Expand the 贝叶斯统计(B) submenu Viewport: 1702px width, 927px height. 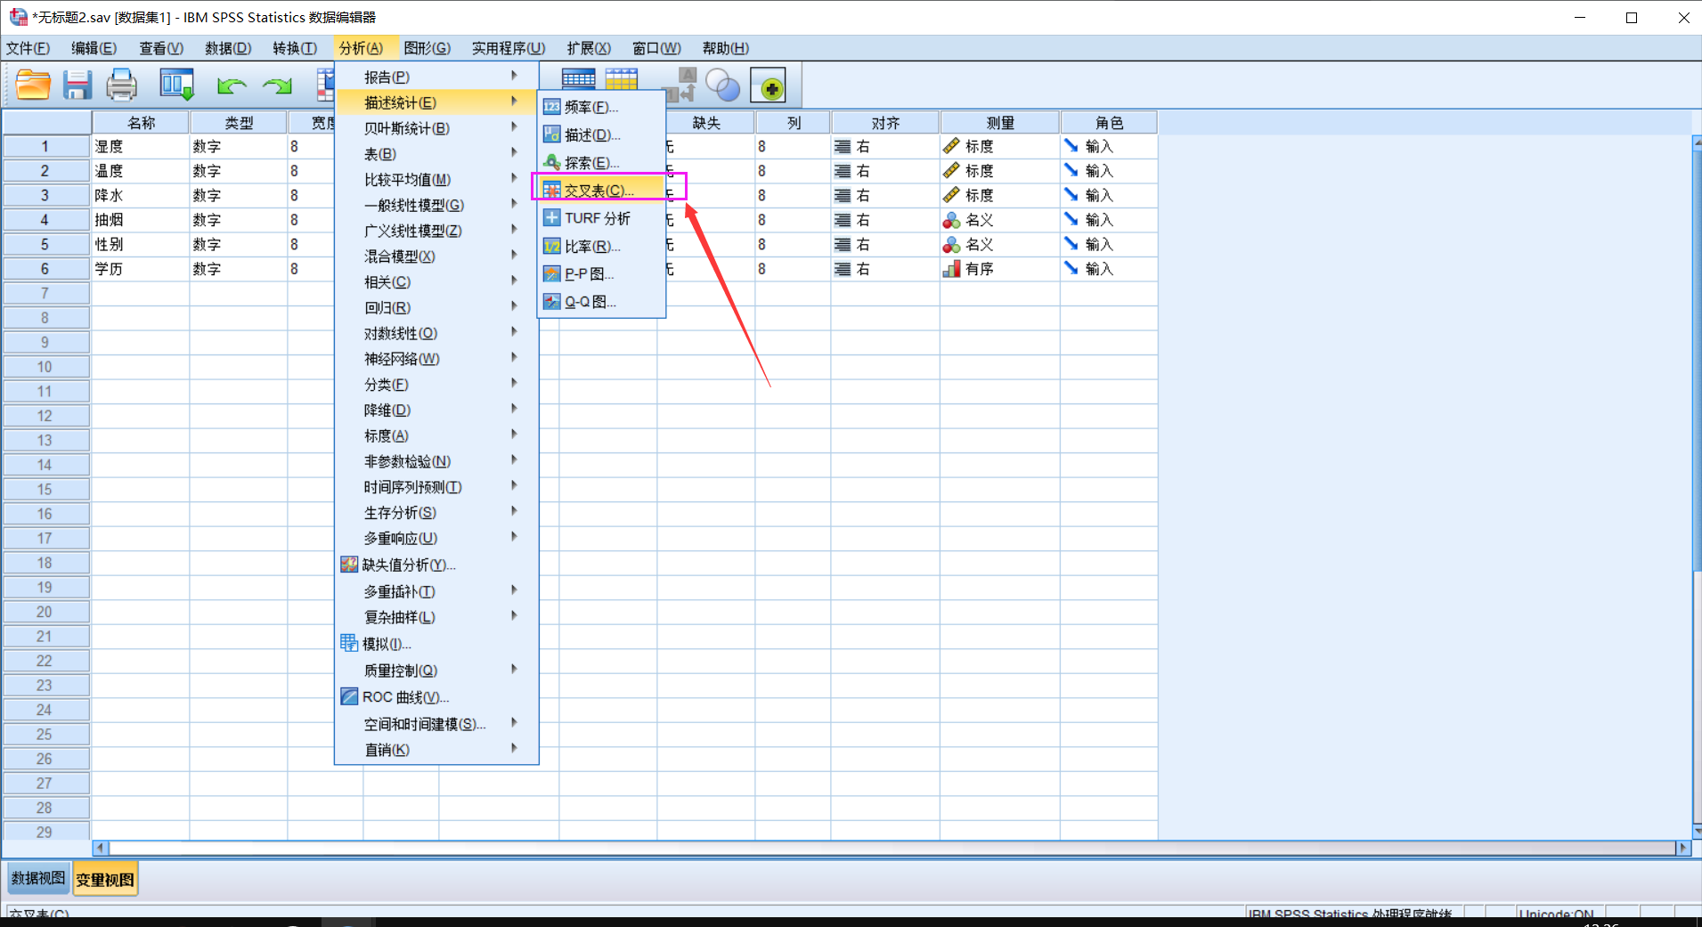tap(436, 128)
